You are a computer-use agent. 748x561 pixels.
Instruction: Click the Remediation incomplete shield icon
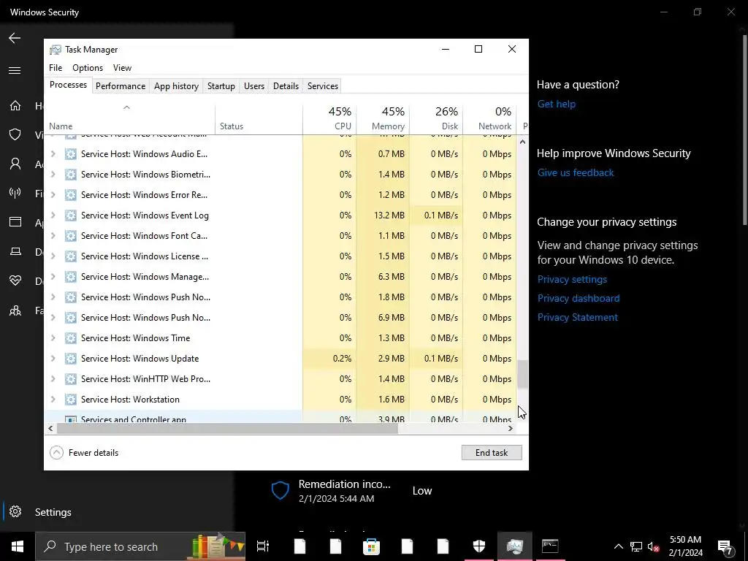[280, 491]
